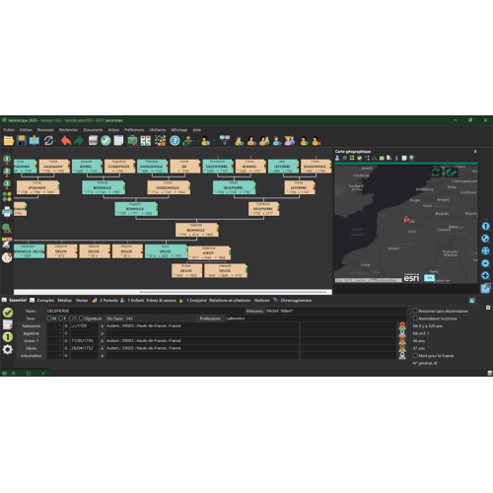This screenshot has height=493, width=493.
Task: Click the green Redo arrow icon
Action: click(79, 141)
